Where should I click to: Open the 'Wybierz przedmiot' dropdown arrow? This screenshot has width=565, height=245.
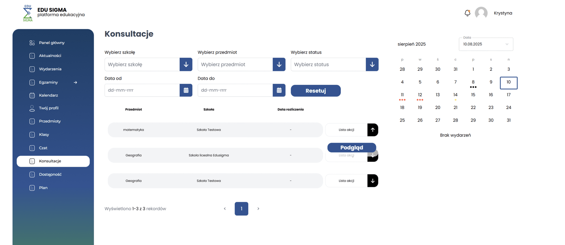(279, 64)
